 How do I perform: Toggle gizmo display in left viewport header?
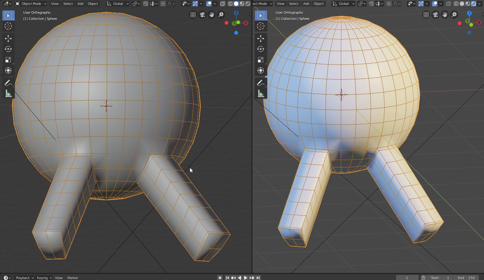tap(195, 4)
